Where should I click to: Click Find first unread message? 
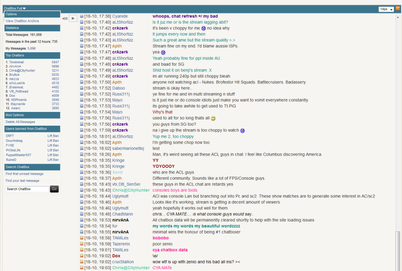[x=25, y=174]
